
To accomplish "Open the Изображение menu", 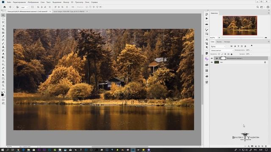I will click(33, 2).
